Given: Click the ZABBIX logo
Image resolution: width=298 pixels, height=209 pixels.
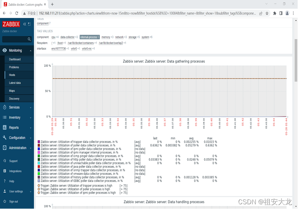Looking at the screenshot, I should [11, 24].
